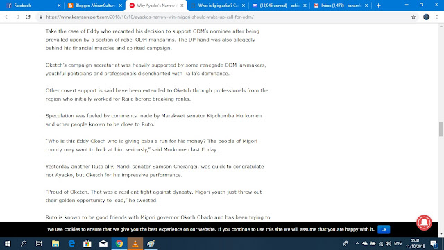Open the Chrome three-dot menu
This screenshot has width=444, height=250.
(437, 17)
